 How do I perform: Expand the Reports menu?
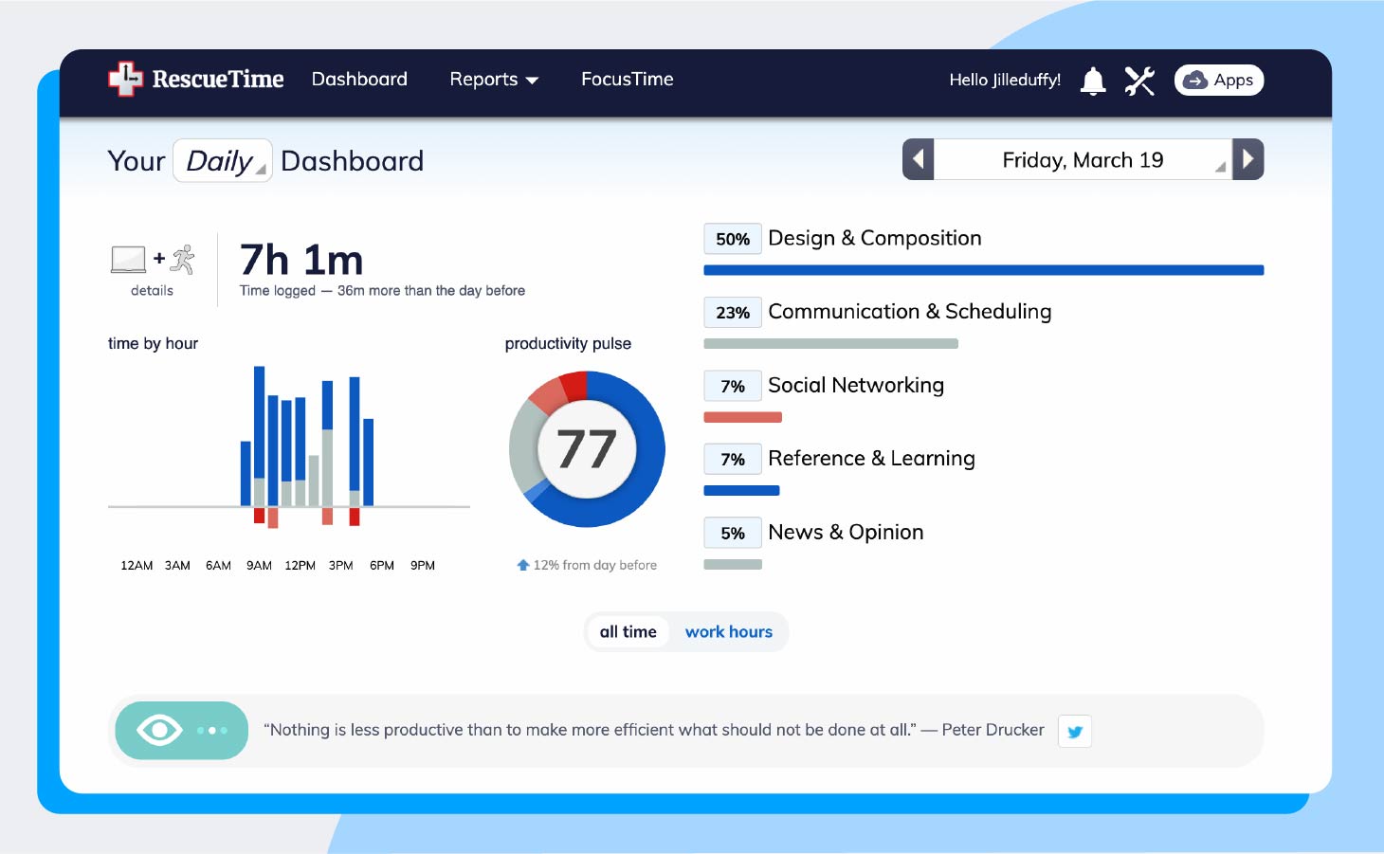[494, 80]
